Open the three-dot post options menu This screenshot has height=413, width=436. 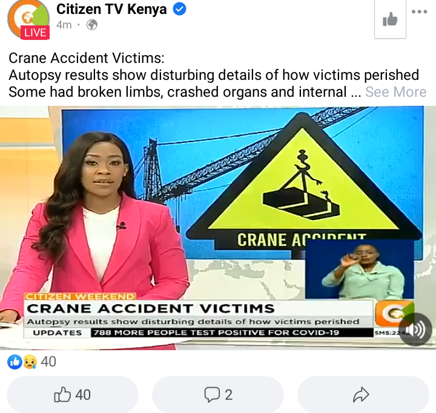[419, 11]
